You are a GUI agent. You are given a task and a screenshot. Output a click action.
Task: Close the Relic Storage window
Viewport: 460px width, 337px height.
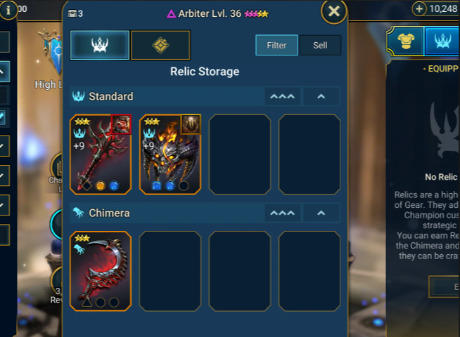tap(334, 11)
